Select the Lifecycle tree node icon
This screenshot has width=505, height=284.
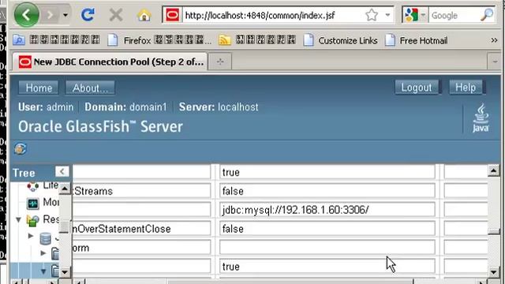(x=33, y=186)
